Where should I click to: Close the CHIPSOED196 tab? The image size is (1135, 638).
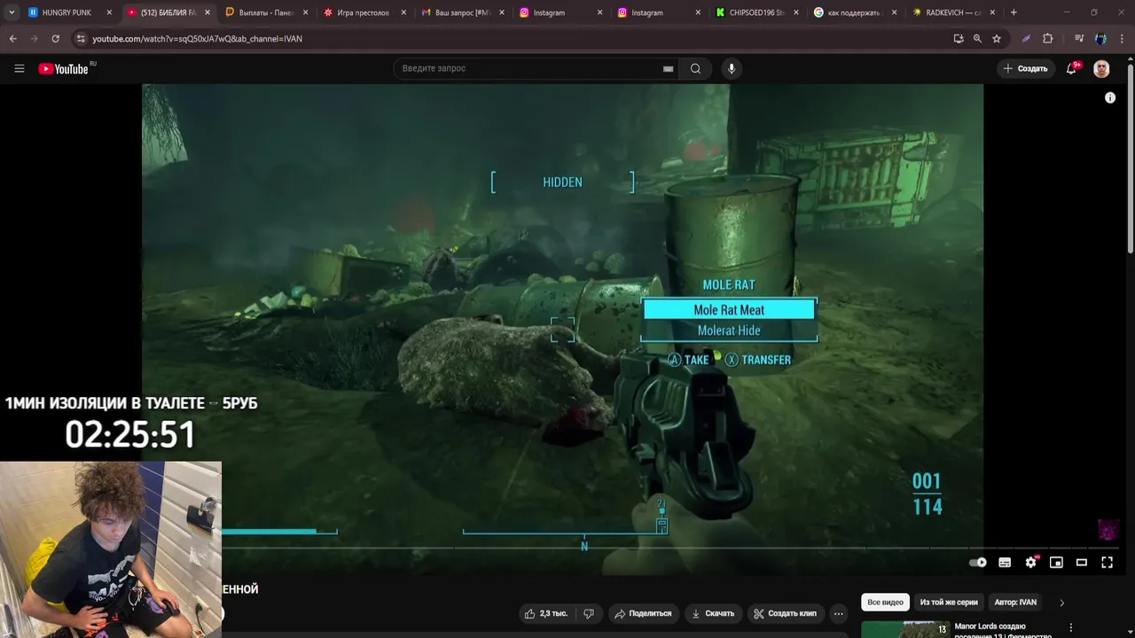[x=795, y=12]
